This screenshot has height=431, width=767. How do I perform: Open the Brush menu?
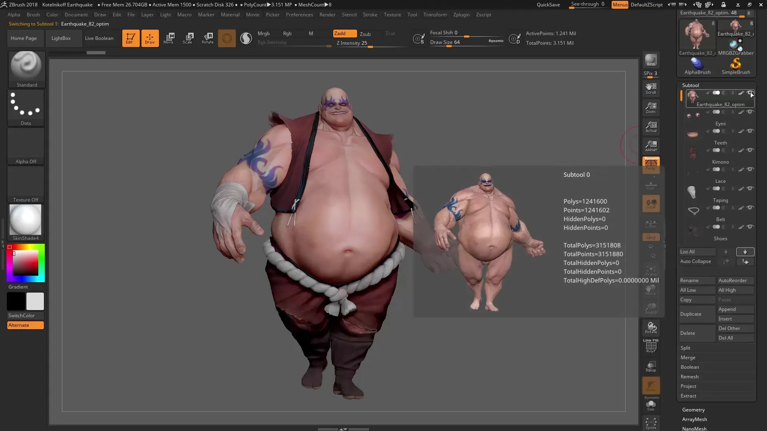[x=33, y=15]
